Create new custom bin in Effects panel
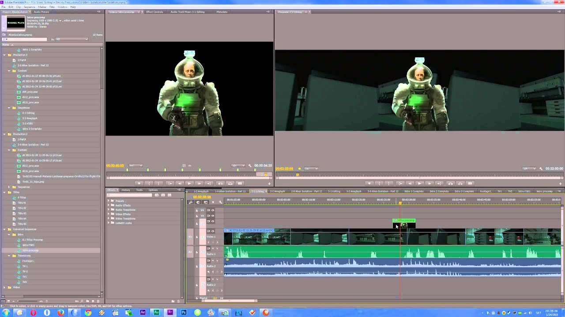The width and height of the screenshot is (565, 317). [x=173, y=301]
